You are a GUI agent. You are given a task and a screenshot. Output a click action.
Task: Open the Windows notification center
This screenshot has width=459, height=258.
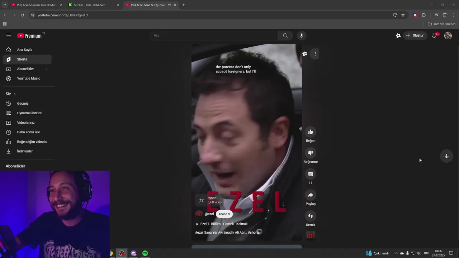(451, 253)
